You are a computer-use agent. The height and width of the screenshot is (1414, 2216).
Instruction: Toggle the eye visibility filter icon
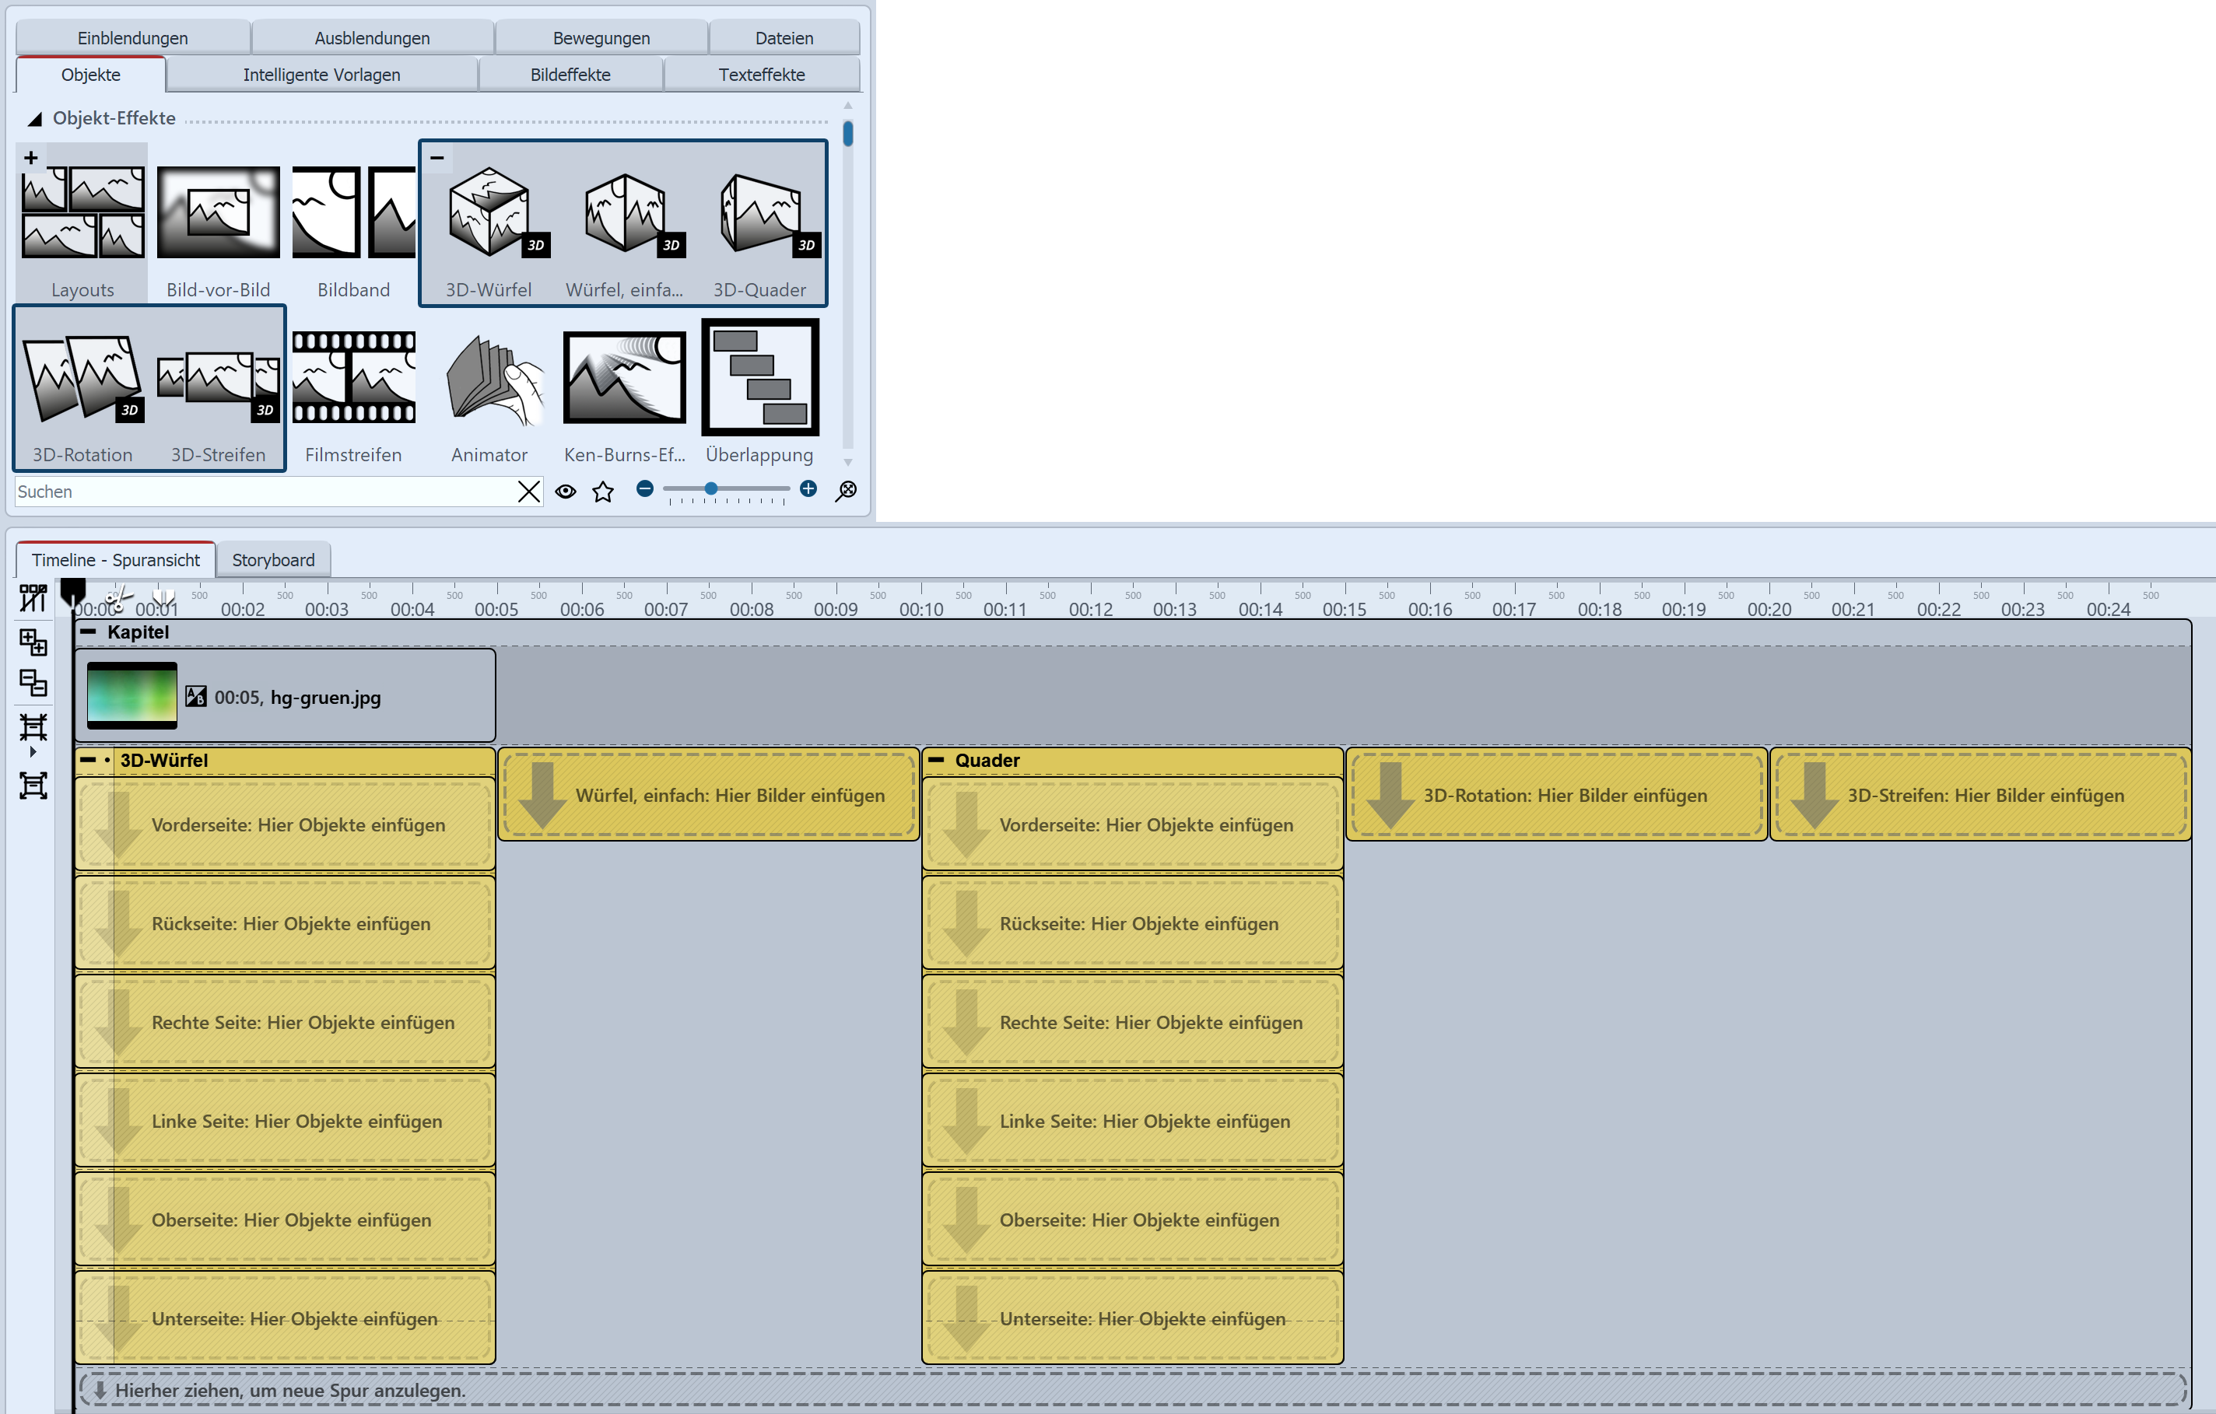click(566, 492)
